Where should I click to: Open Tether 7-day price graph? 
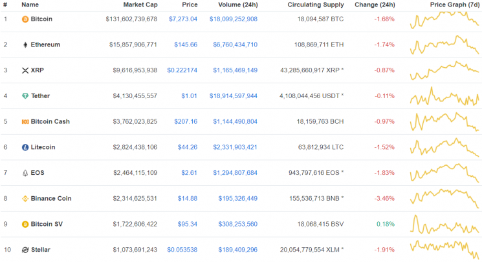(x=444, y=96)
